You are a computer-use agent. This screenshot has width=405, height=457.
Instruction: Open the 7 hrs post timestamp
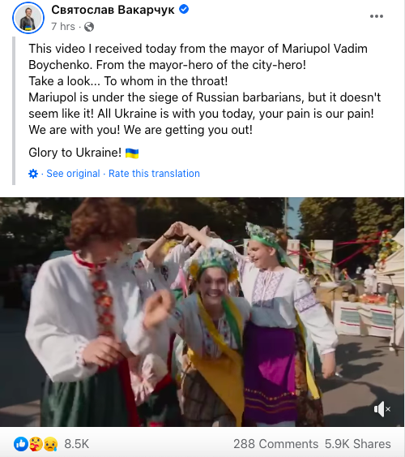tap(63, 27)
